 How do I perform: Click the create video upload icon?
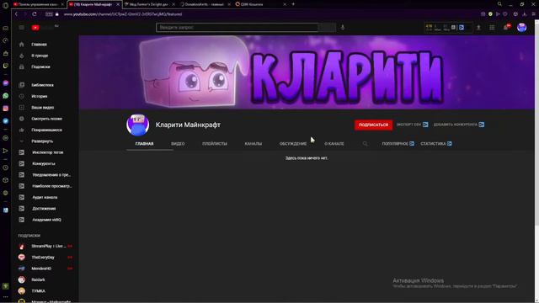click(x=478, y=28)
